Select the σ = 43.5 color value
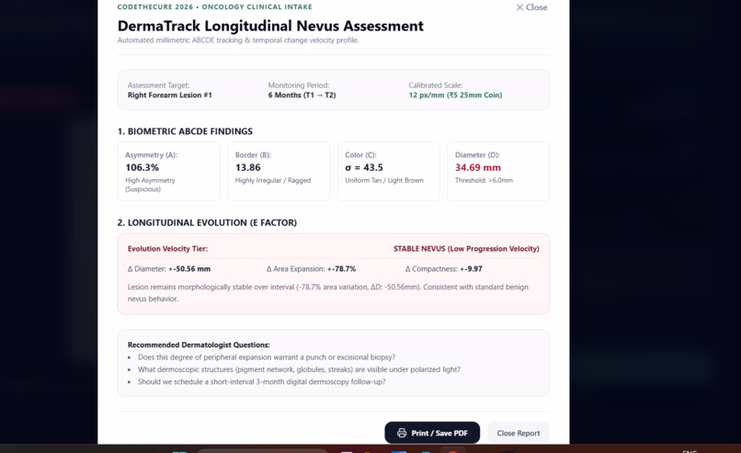The width and height of the screenshot is (741, 453). (364, 167)
